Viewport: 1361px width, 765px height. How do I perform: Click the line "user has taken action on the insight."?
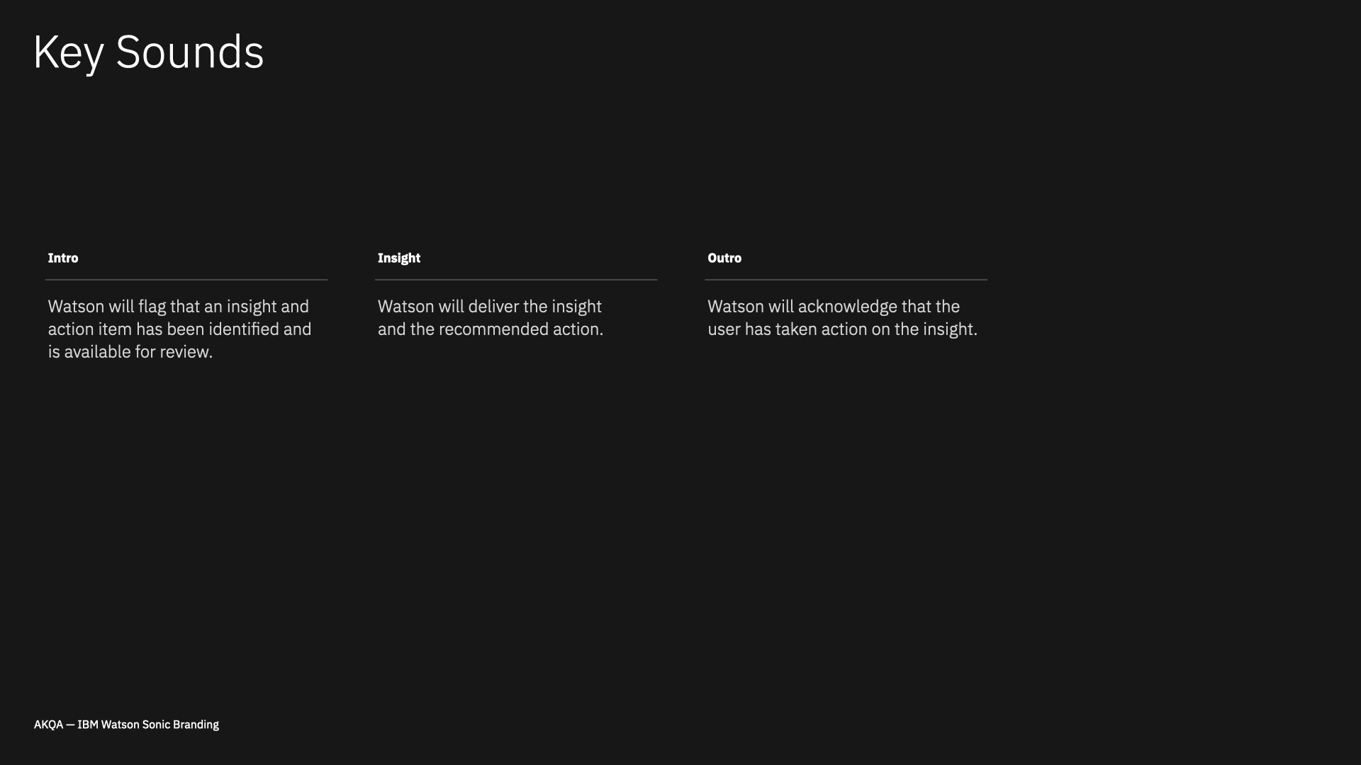842,329
